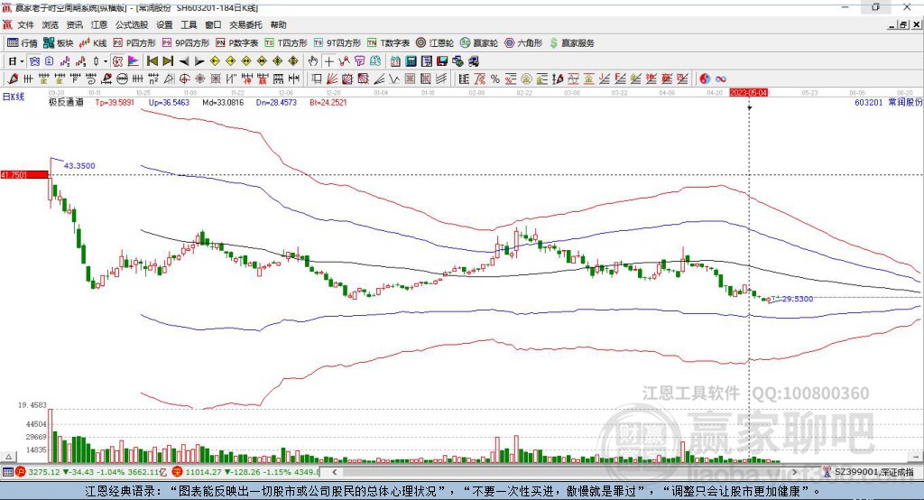The image size is (924, 500).
Task: Open the 帮助 menu
Action: click(278, 24)
